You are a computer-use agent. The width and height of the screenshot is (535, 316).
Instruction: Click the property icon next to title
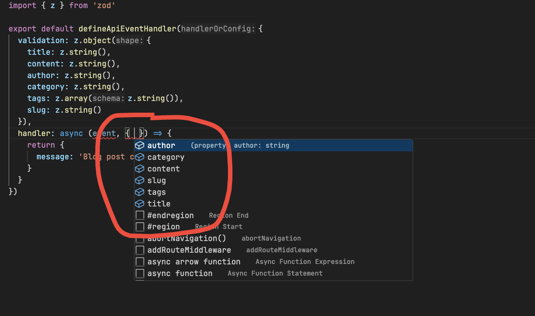click(x=140, y=204)
